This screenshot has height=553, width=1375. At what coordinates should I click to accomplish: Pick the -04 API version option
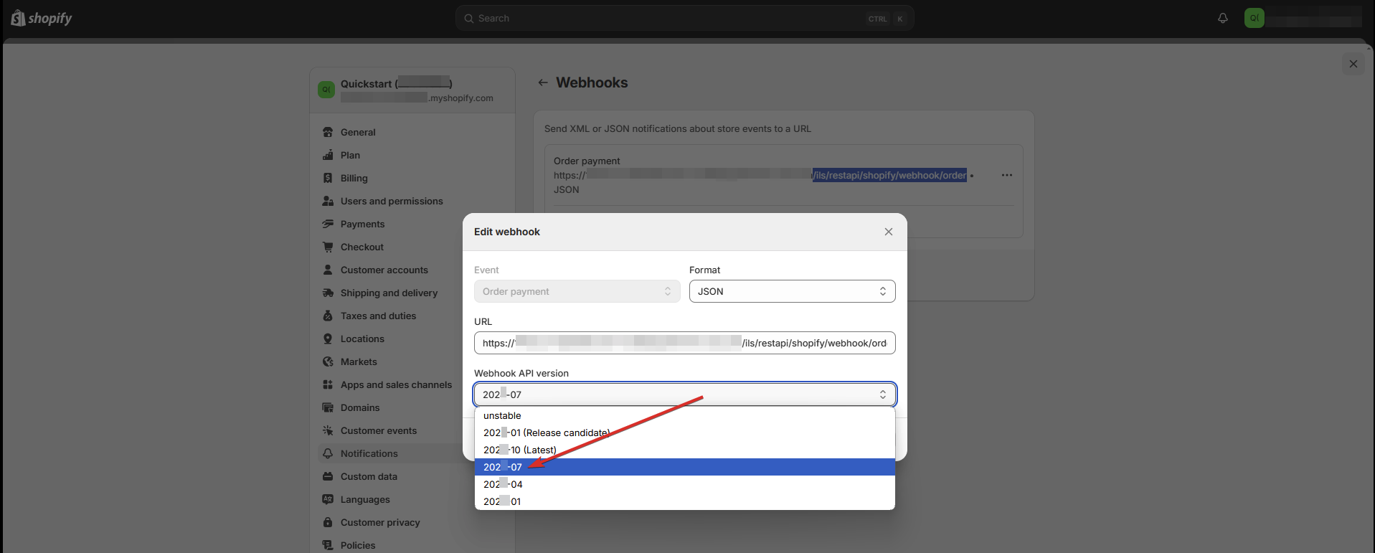click(x=503, y=484)
